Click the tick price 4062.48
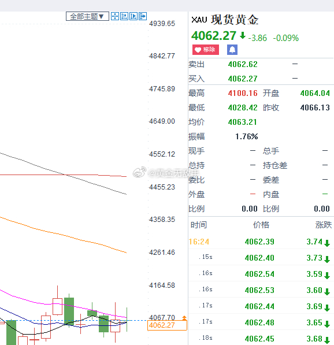Screen dimensions: 334x345 click(259, 322)
